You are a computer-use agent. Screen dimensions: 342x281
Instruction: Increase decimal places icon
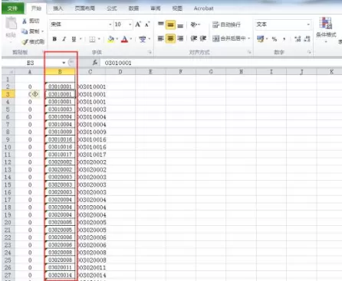click(298, 39)
